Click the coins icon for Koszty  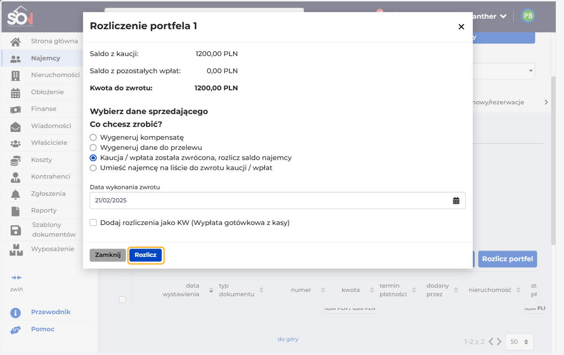(x=16, y=160)
